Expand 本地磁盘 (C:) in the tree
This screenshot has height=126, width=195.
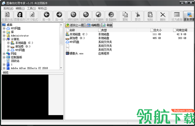tap(8, 43)
